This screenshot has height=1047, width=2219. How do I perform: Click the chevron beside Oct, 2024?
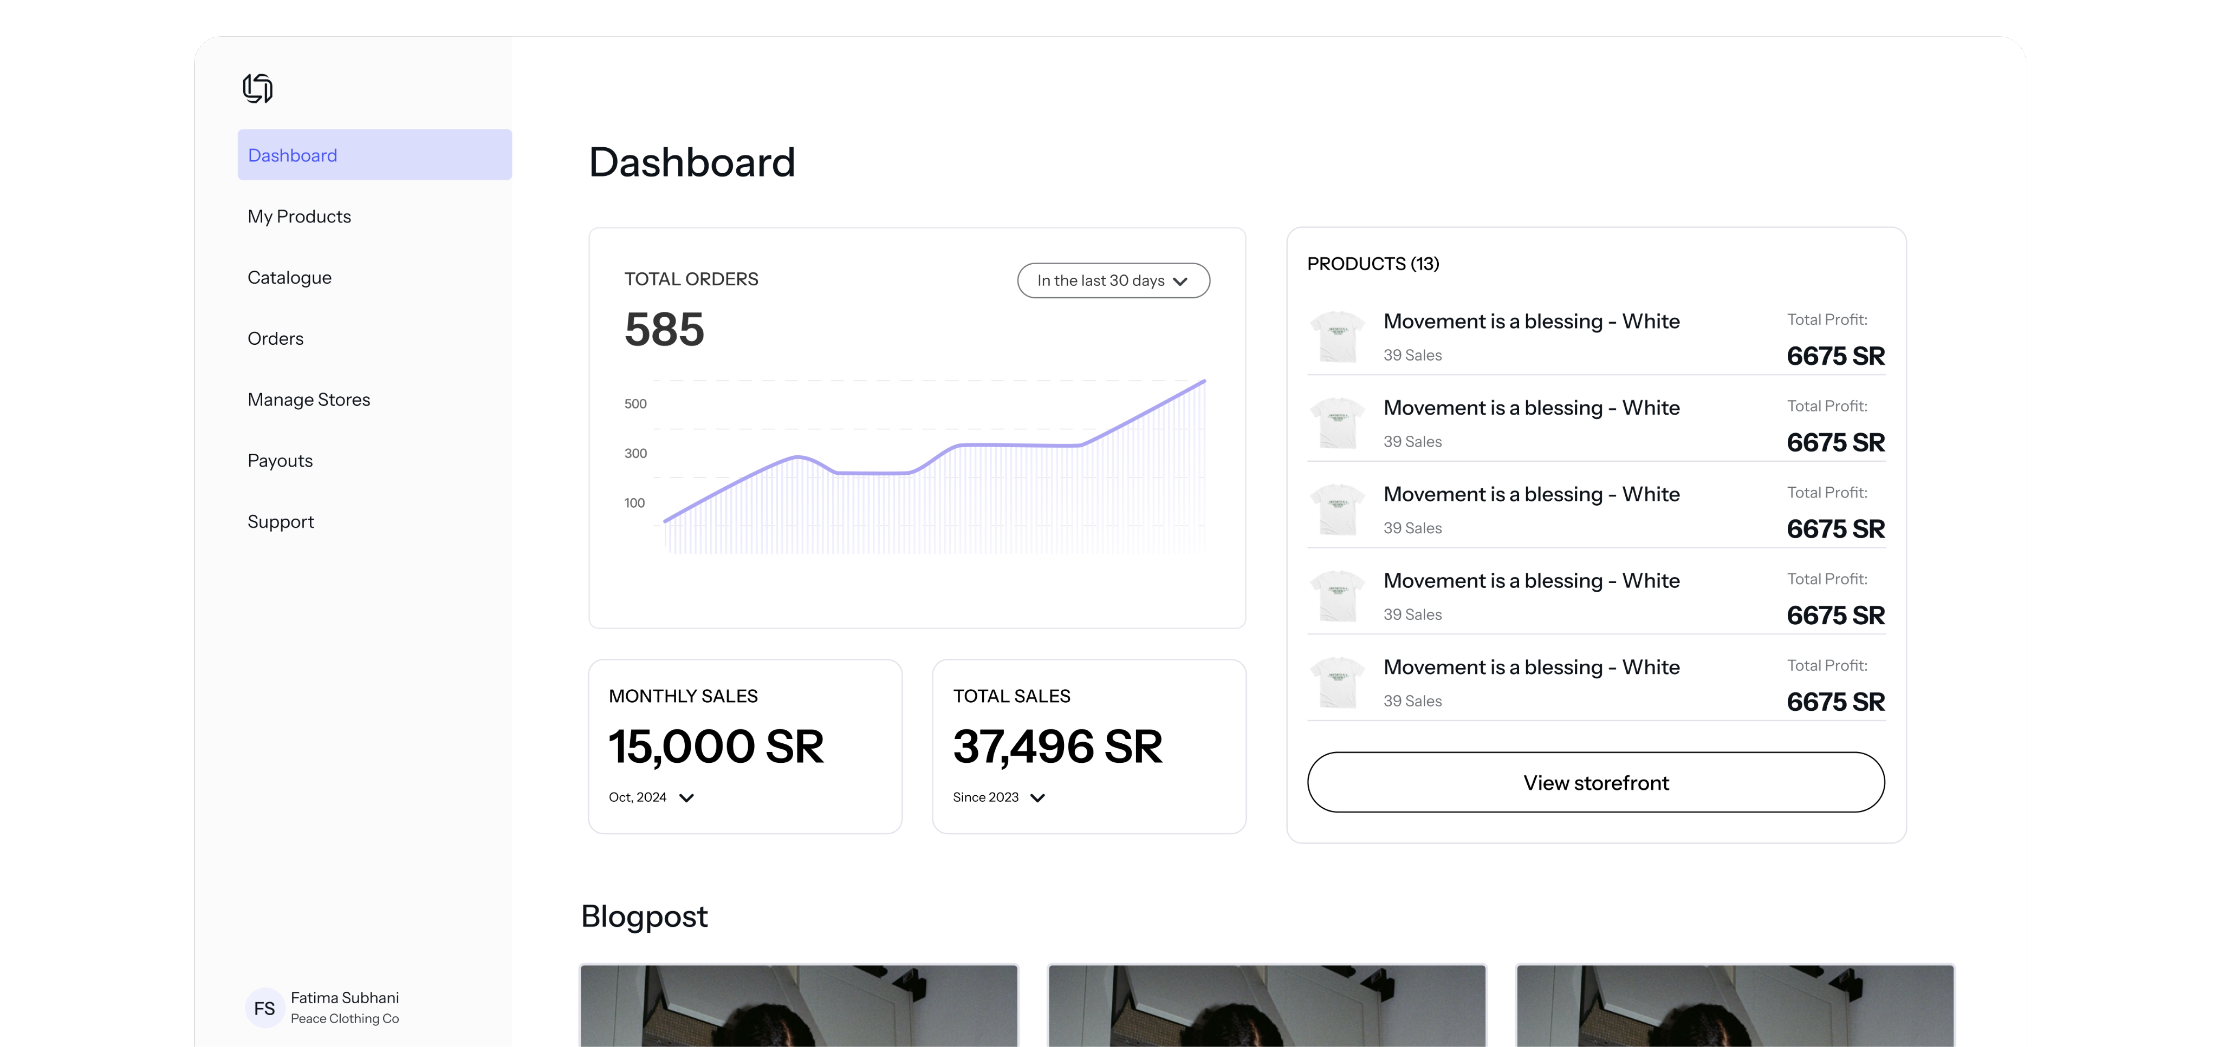pyautogui.click(x=686, y=798)
